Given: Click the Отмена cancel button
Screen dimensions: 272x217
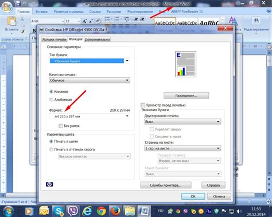Looking at the screenshot, I should [219, 196].
